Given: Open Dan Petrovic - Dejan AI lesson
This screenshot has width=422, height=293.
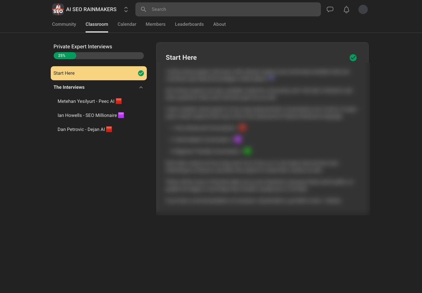Looking at the screenshot, I should coord(85,130).
